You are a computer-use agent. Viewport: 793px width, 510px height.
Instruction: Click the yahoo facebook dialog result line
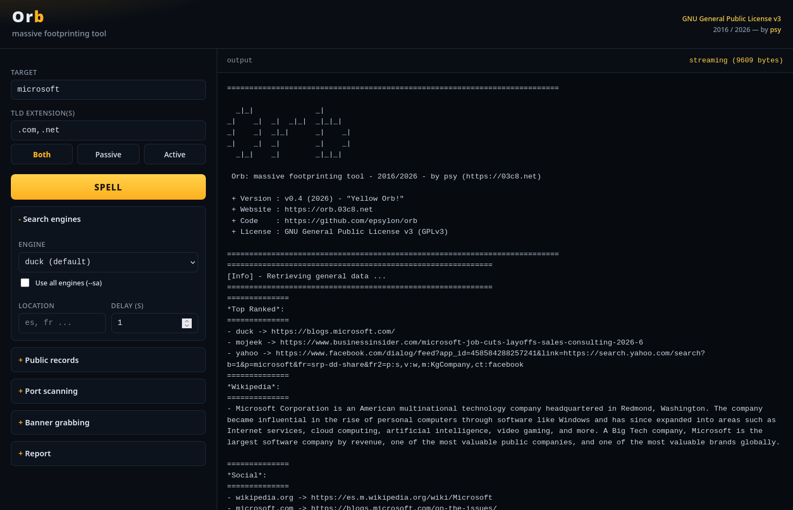click(x=466, y=359)
